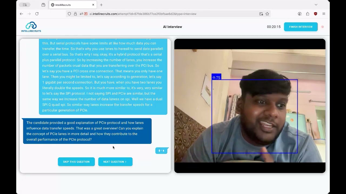Click the SKIP THIS QUESTION button
This screenshot has width=346, height=194.
(x=76, y=162)
